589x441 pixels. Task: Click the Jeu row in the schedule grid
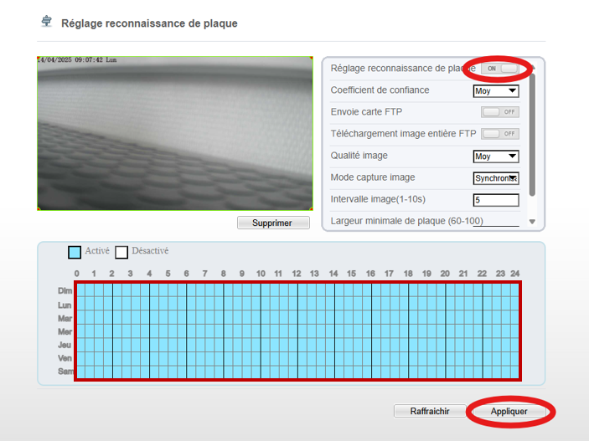pos(297,345)
